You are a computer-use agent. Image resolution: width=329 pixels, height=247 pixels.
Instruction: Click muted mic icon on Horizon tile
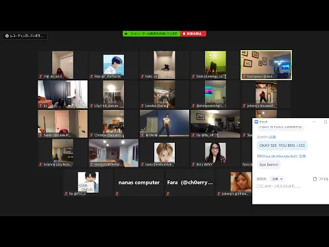tap(91, 165)
